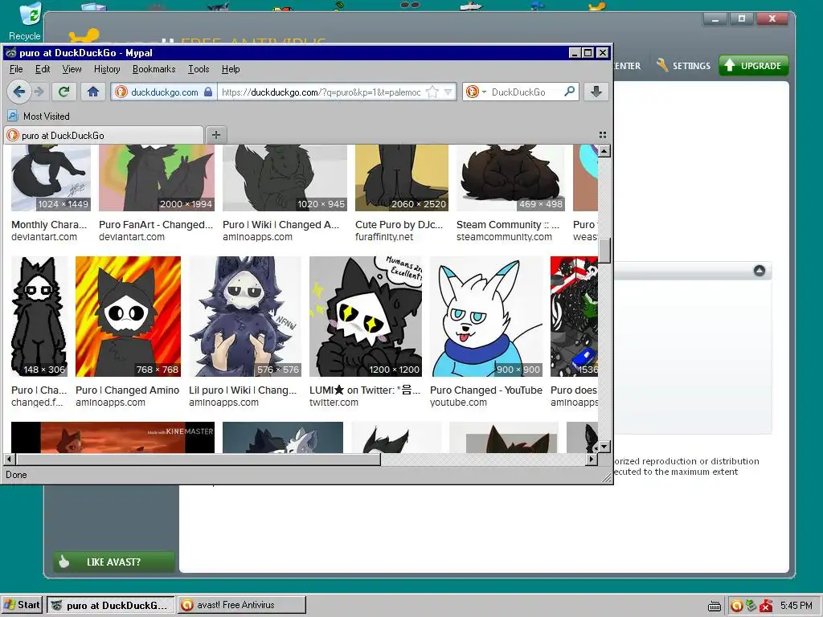Image resolution: width=823 pixels, height=617 pixels.
Task: Open 'Puro | Changed Amino' link
Action: point(127,390)
